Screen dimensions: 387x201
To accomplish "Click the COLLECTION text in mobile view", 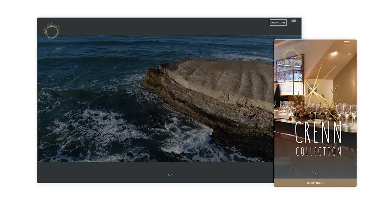I will [318, 151].
